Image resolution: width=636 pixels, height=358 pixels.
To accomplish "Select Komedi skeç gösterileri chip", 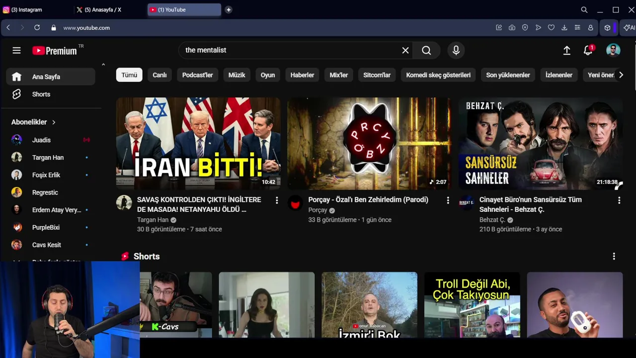I will (x=438, y=75).
